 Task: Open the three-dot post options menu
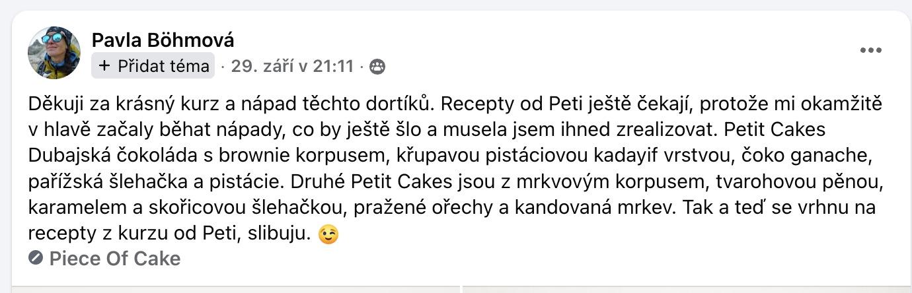(x=870, y=51)
